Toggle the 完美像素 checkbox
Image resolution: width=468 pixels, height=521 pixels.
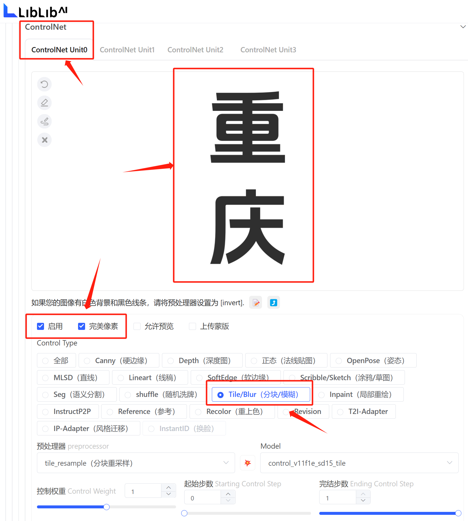[x=82, y=326]
